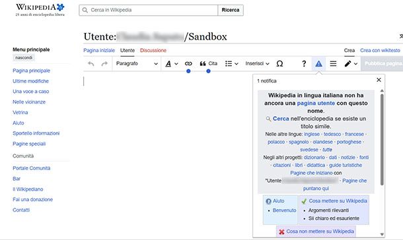Open Benvenuto link in help box
Image resolution: width=403 pixels, height=240 pixels.
click(284, 210)
